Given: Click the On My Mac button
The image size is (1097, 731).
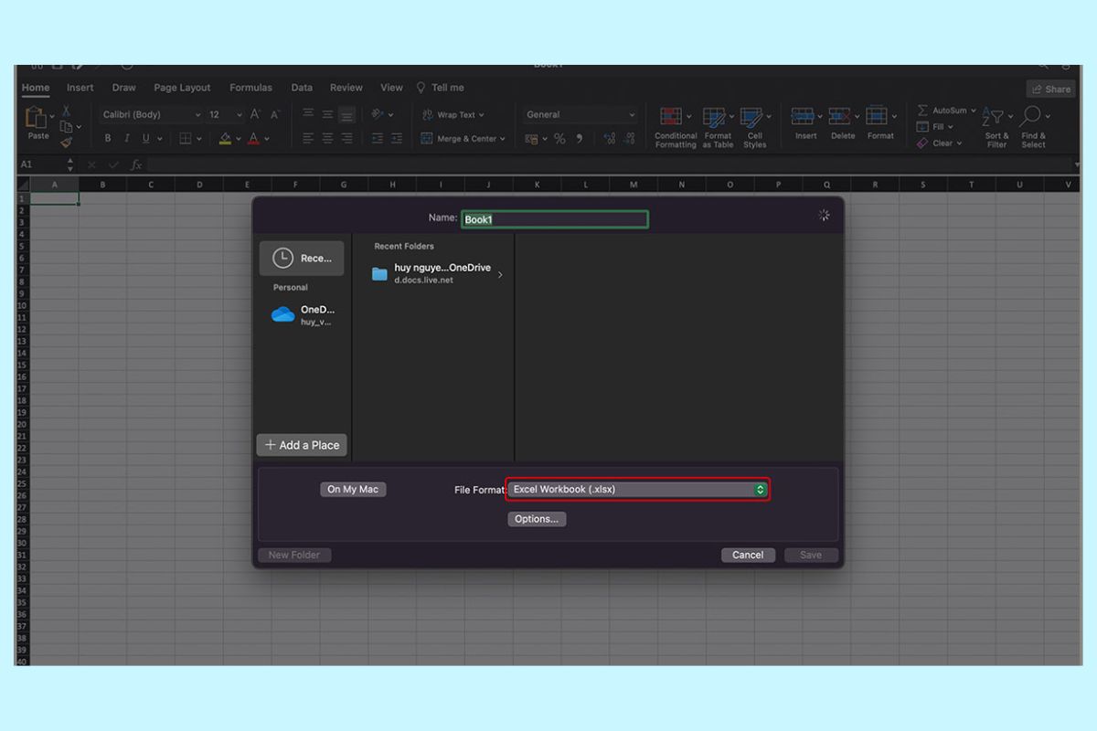Looking at the screenshot, I should coord(353,490).
